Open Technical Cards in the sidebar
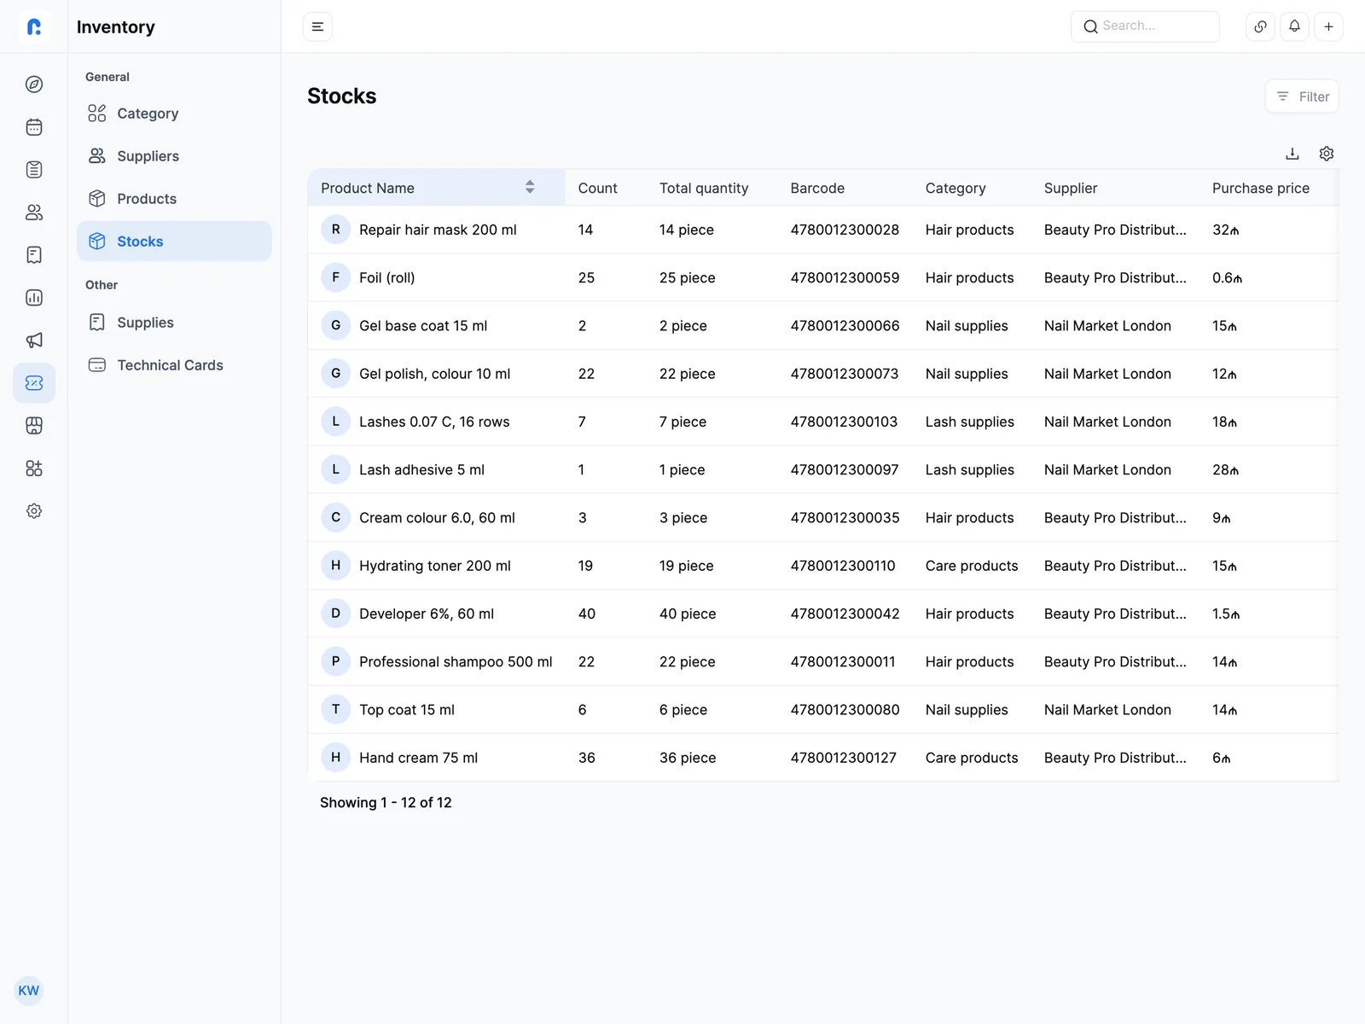1365x1024 pixels. (x=174, y=365)
